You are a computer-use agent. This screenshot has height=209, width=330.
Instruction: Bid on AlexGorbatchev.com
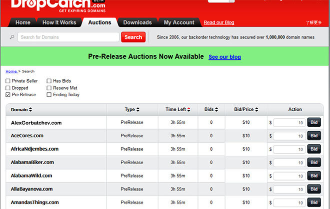pyautogui.click(x=314, y=122)
